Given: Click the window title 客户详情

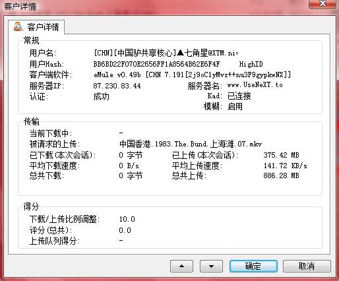Looking at the screenshot, I should 20,6.
